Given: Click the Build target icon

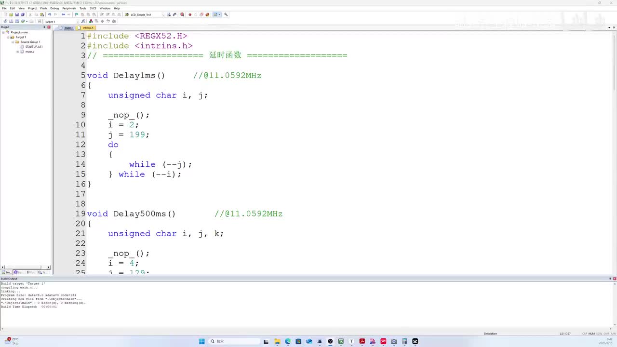Looking at the screenshot, I should (11, 21).
